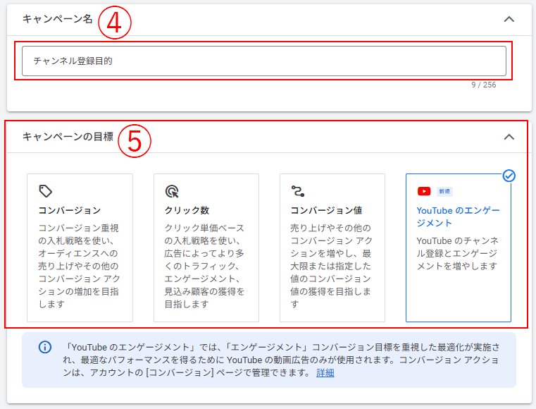Collapse the キャンペーン名 section with its chevron
This screenshot has height=409, width=536.
pos(509,19)
